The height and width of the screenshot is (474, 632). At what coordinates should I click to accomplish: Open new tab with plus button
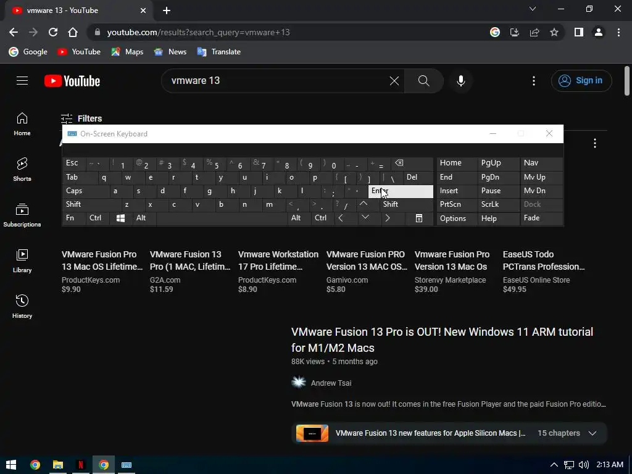click(x=167, y=10)
